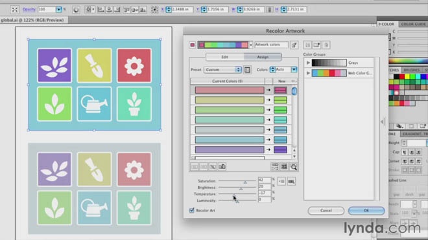Click the reference point locator icon
Viewport: 428px width, 240px height.
tap(154, 10)
